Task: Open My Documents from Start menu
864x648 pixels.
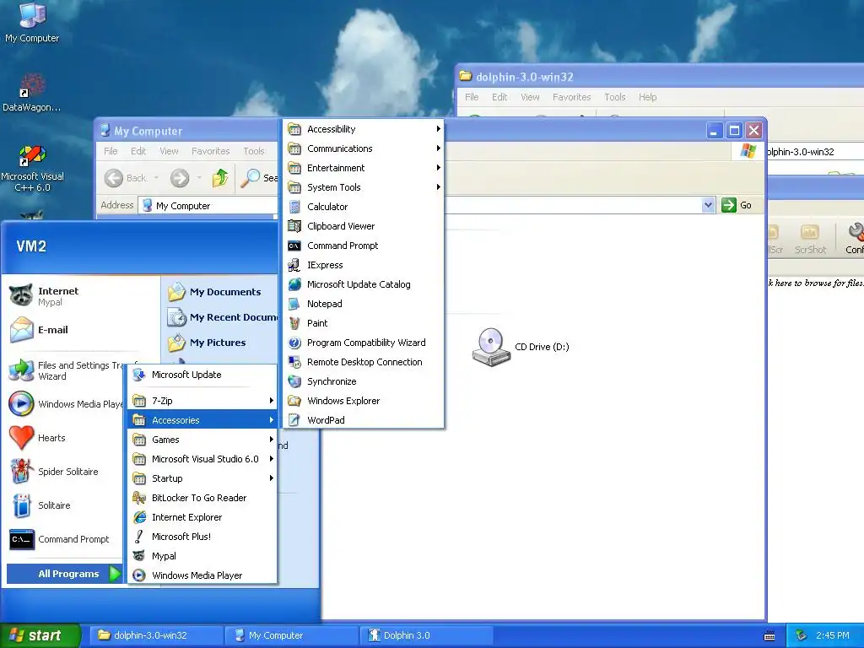Action: tap(221, 292)
